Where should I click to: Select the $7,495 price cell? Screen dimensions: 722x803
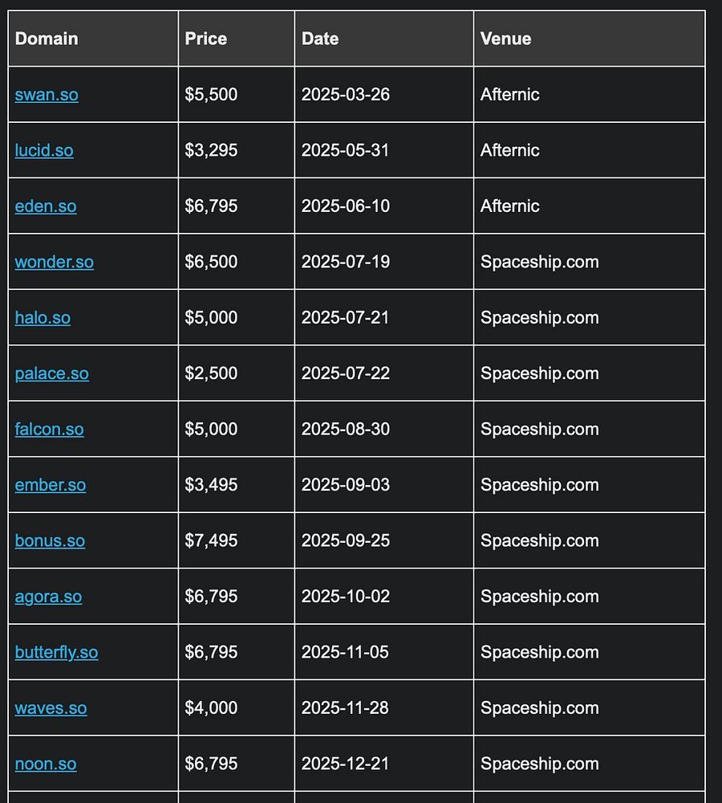point(237,540)
